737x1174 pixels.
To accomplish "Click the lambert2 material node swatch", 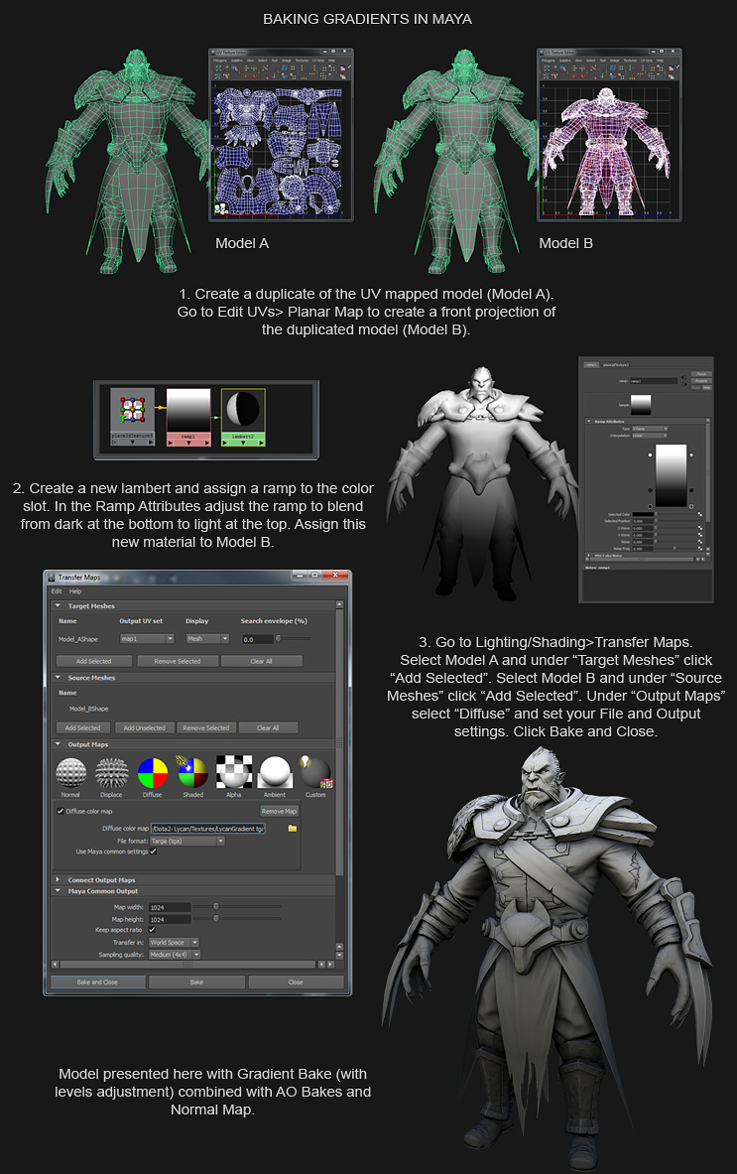I will pyautogui.click(x=243, y=408).
